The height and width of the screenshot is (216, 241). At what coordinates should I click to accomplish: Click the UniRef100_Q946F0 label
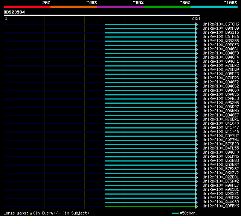pyautogui.click(x=221, y=153)
